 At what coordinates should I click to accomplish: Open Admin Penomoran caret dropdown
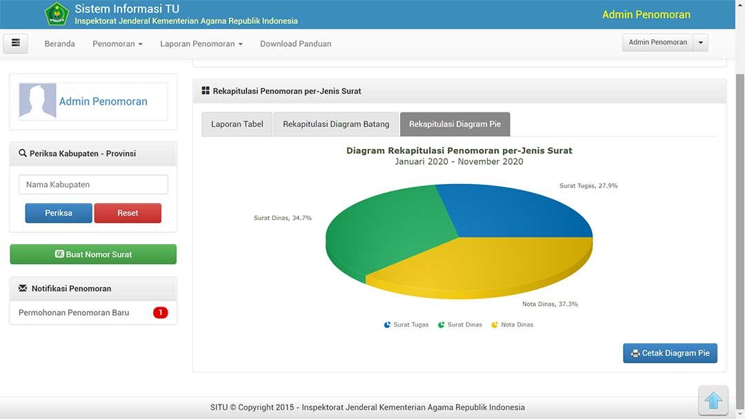701,43
